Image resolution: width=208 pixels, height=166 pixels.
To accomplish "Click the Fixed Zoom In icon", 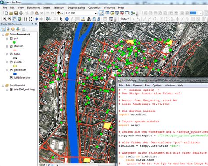I will 25,19.
